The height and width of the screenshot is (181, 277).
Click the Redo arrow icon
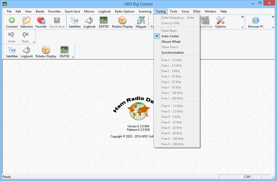[x=25, y=35]
